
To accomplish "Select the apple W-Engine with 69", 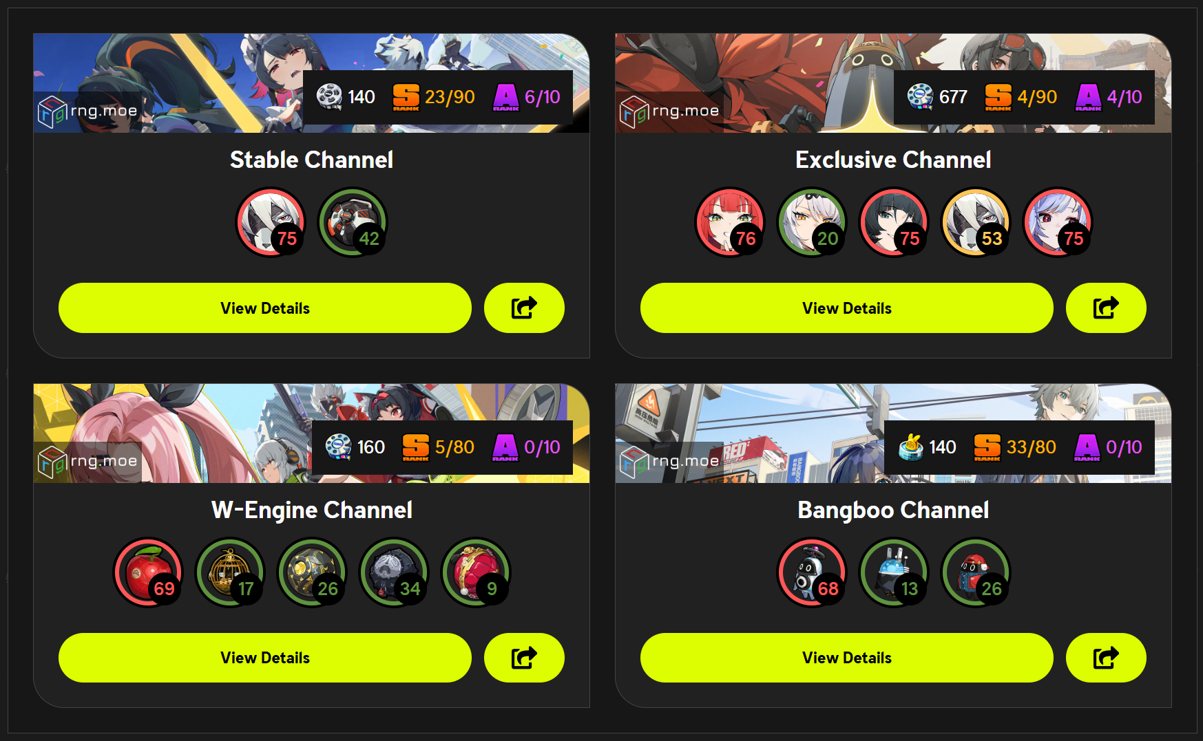I will (x=148, y=572).
